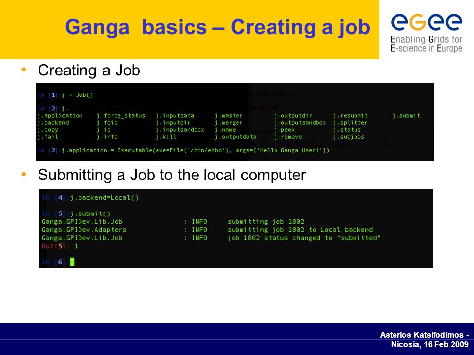This screenshot has height=355, width=474.
Task: Click the 'j.resubmit' completion entry
Action: click(351, 115)
